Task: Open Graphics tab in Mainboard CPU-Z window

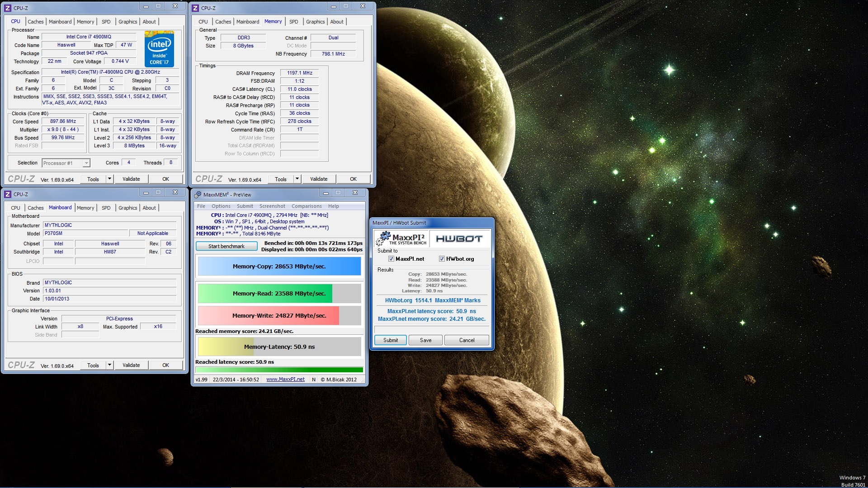Action: pyautogui.click(x=128, y=208)
